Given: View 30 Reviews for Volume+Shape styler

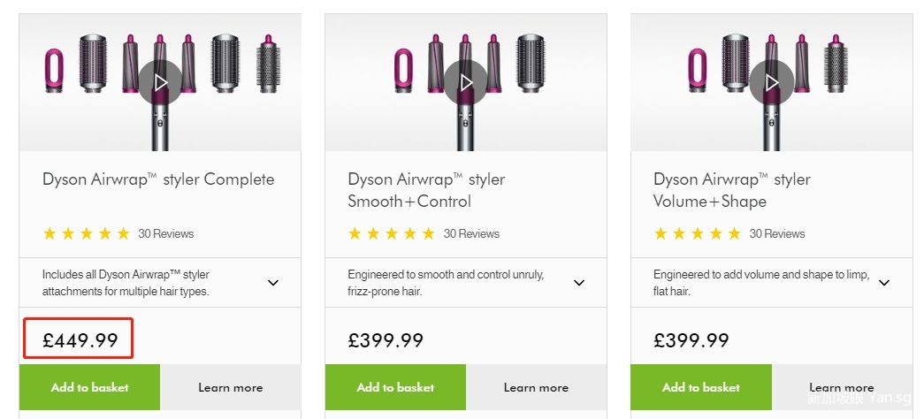Looking at the screenshot, I should [x=777, y=234].
